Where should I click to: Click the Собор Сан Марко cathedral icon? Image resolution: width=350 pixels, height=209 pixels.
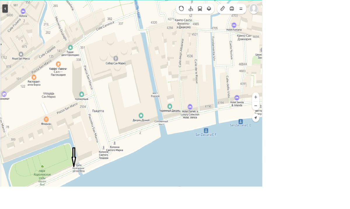[x=116, y=58]
